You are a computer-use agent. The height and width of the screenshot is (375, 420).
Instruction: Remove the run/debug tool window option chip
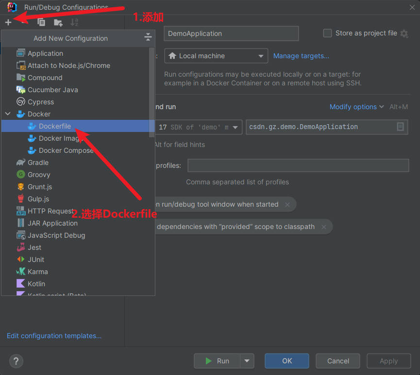point(287,205)
